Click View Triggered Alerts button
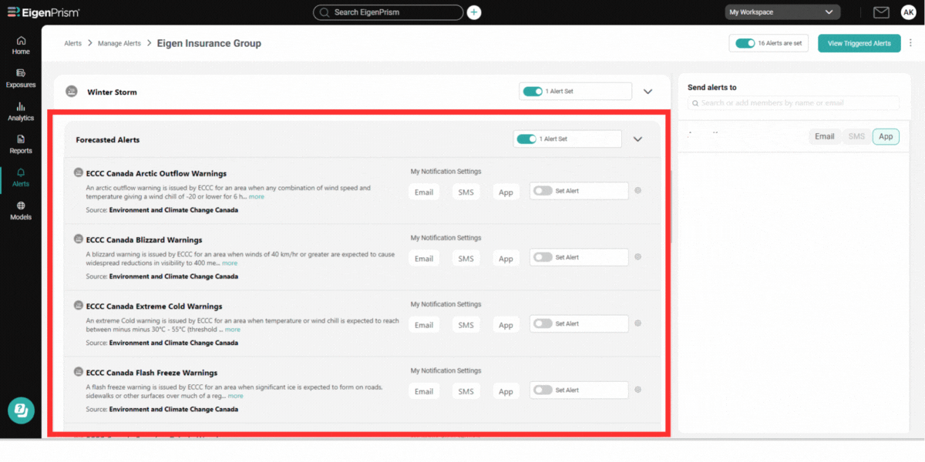 click(859, 43)
